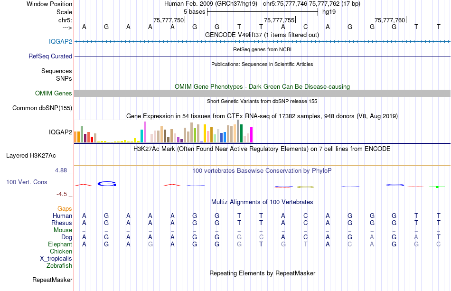Click the dark green bar in the GTEx chart
Viewport: 451px width, 291px height.
click(x=241, y=133)
